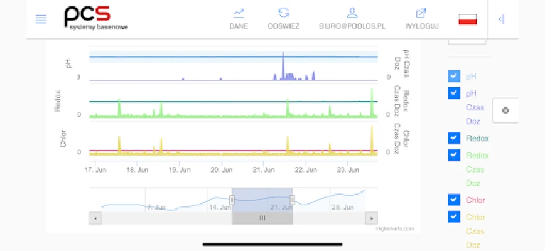545x251 pixels.
Task: Collapse the right side panel arrow
Action: pyautogui.click(x=500, y=19)
